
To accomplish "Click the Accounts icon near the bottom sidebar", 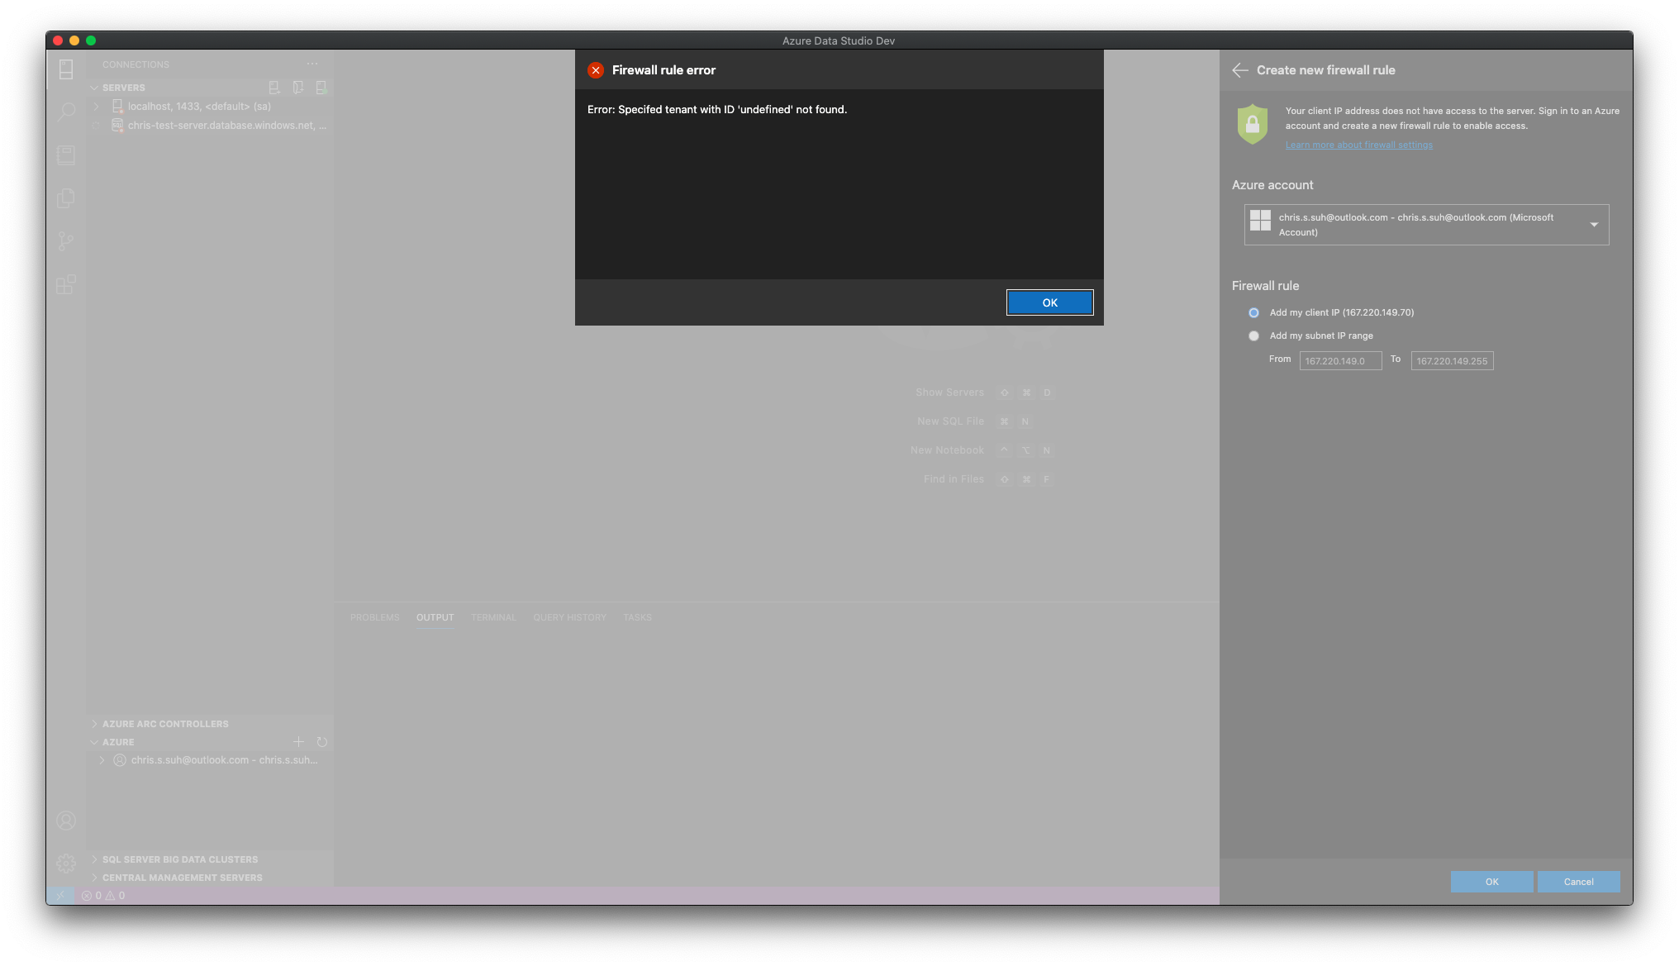I will point(66,821).
